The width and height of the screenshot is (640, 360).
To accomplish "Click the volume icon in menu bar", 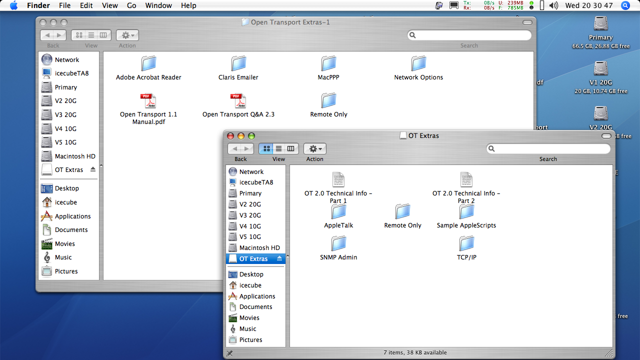I will coord(553,5).
